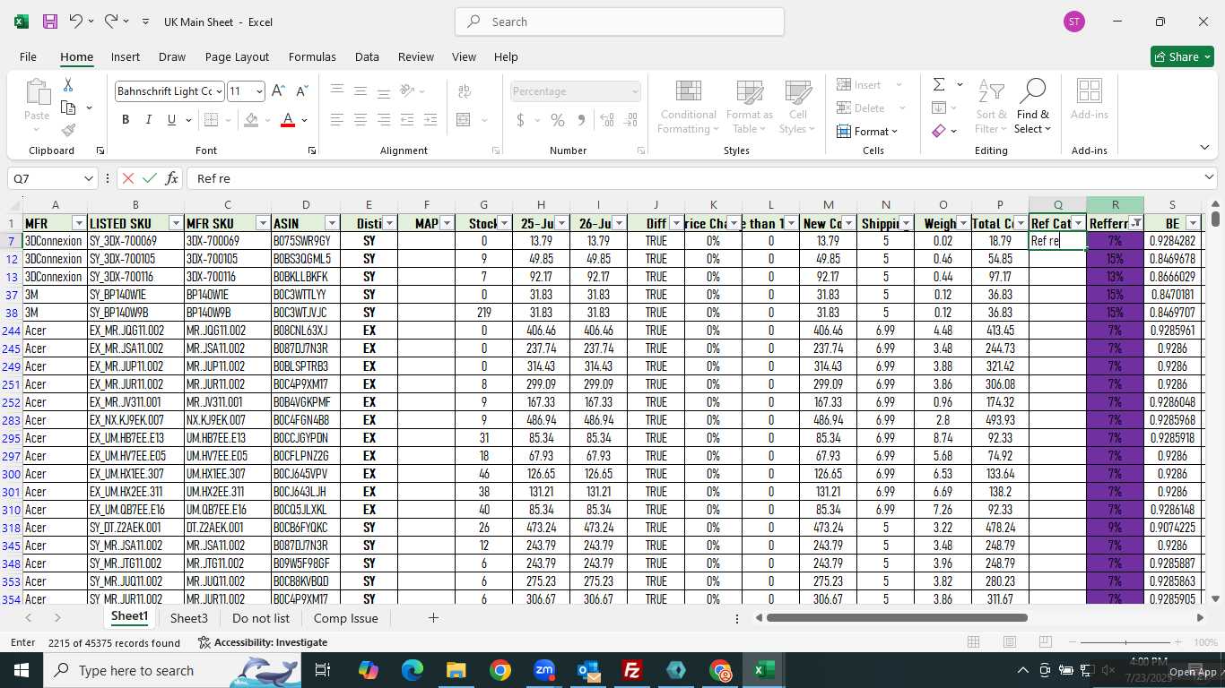
Task: Apply the red font color
Action: coord(288,120)
